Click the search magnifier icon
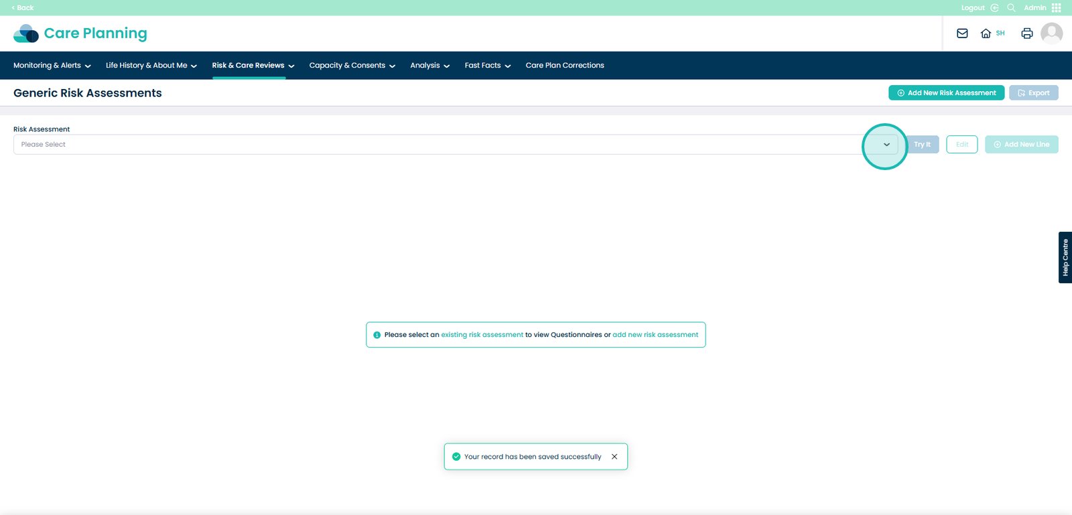1072x515 pixels. click(1011, 8)
